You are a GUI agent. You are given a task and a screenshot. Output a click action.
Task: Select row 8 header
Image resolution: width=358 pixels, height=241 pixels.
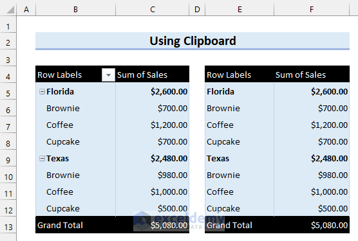point(8,141)
